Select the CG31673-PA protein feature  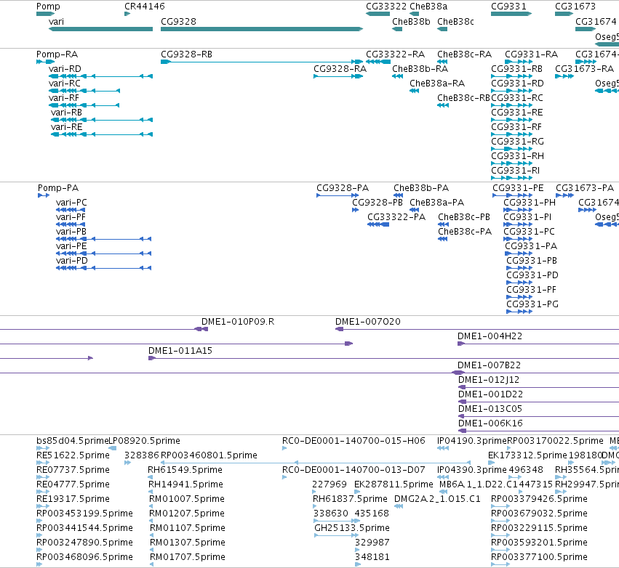coord(564,195)
